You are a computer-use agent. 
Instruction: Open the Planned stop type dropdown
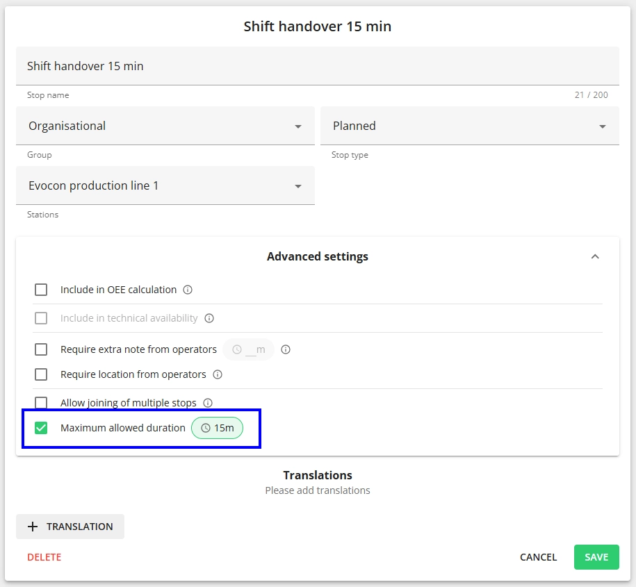(x=470, y=126)
